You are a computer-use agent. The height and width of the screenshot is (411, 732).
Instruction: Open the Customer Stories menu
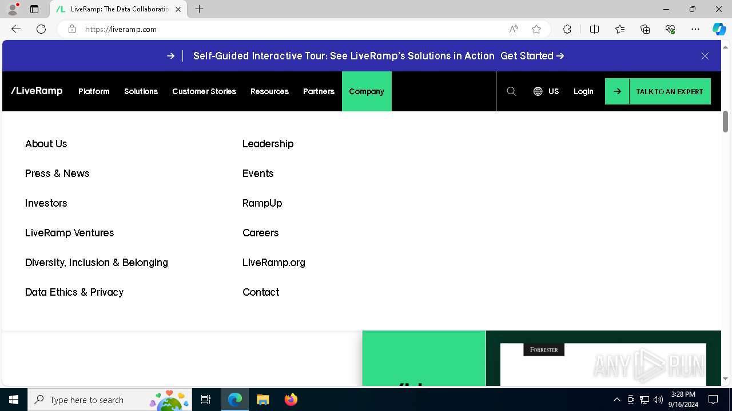pos(204,91)
